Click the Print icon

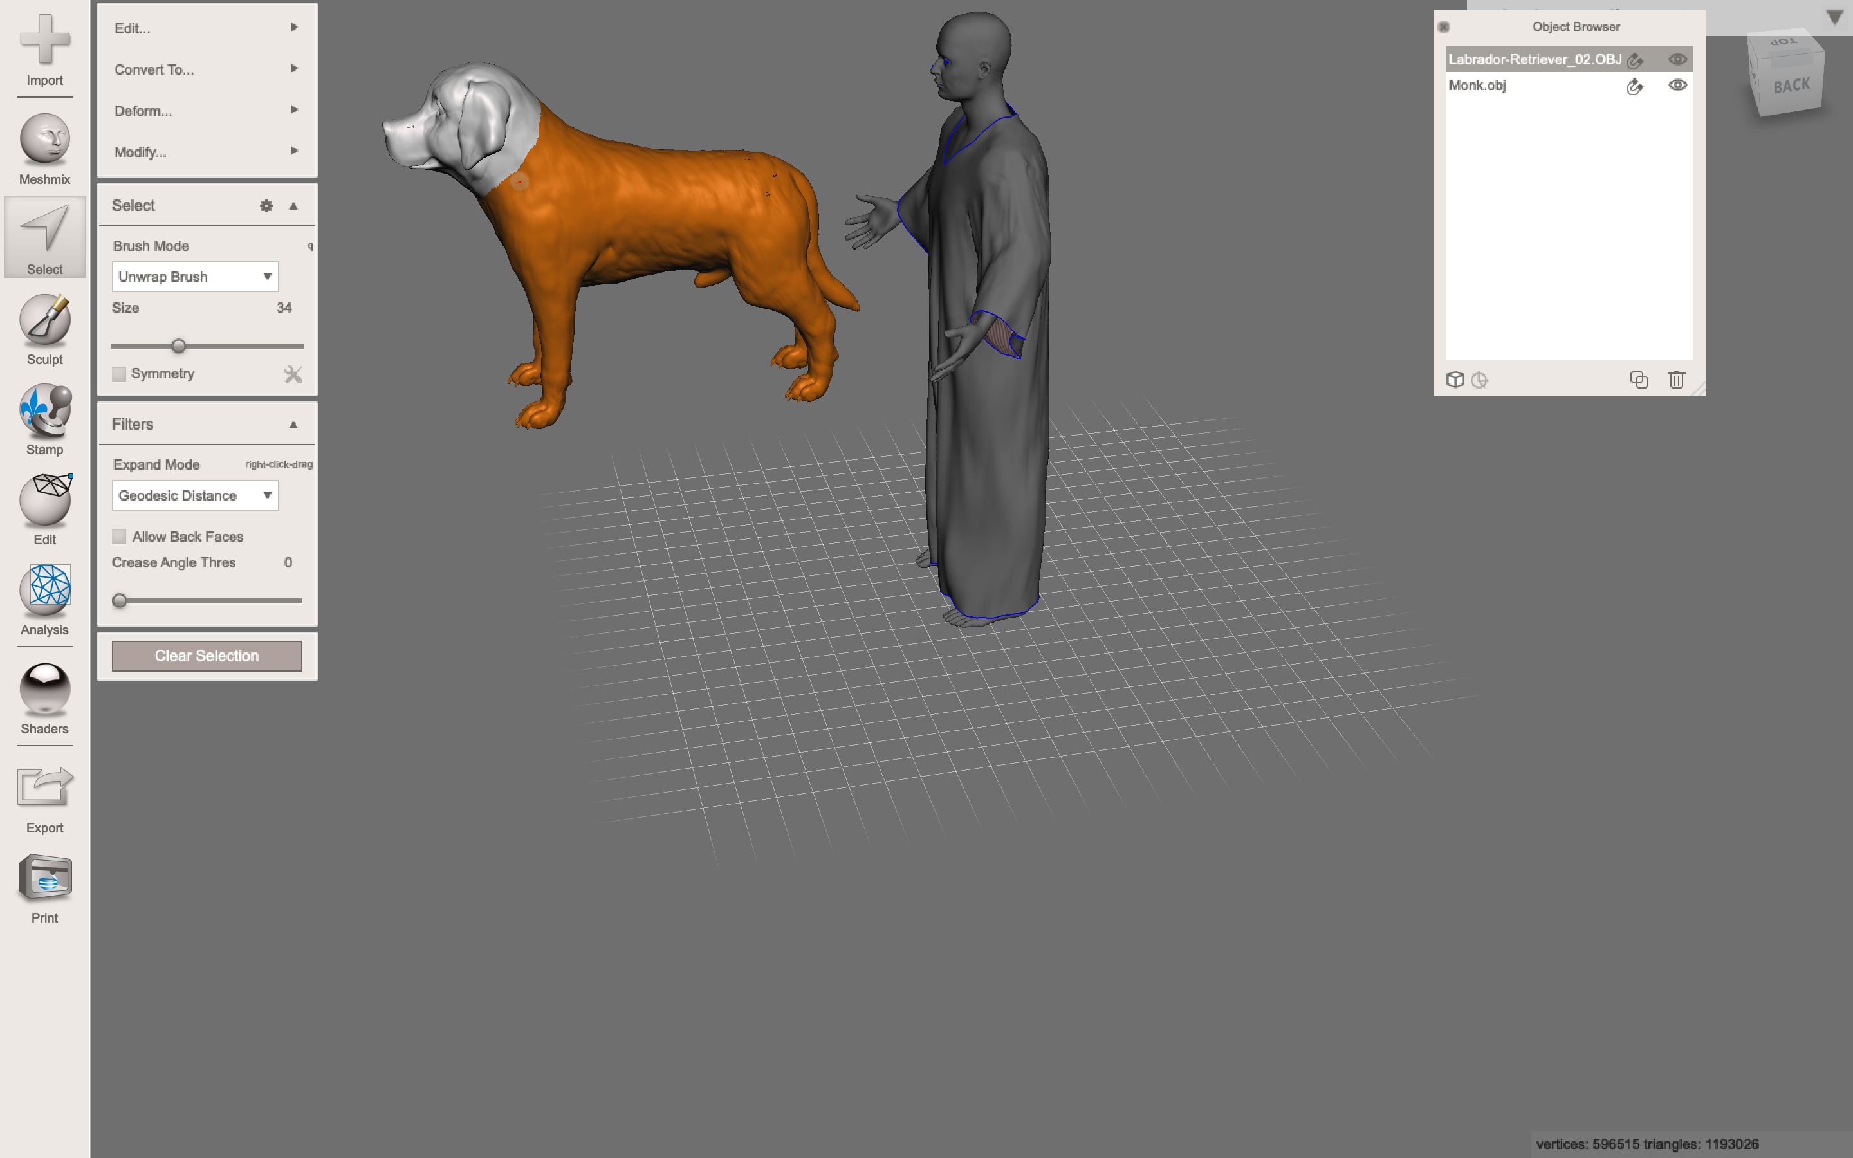(x=44, y=879)
